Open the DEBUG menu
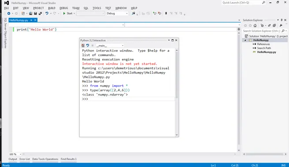The width and height of the screenshot is (289, 167). pos(63,8)
